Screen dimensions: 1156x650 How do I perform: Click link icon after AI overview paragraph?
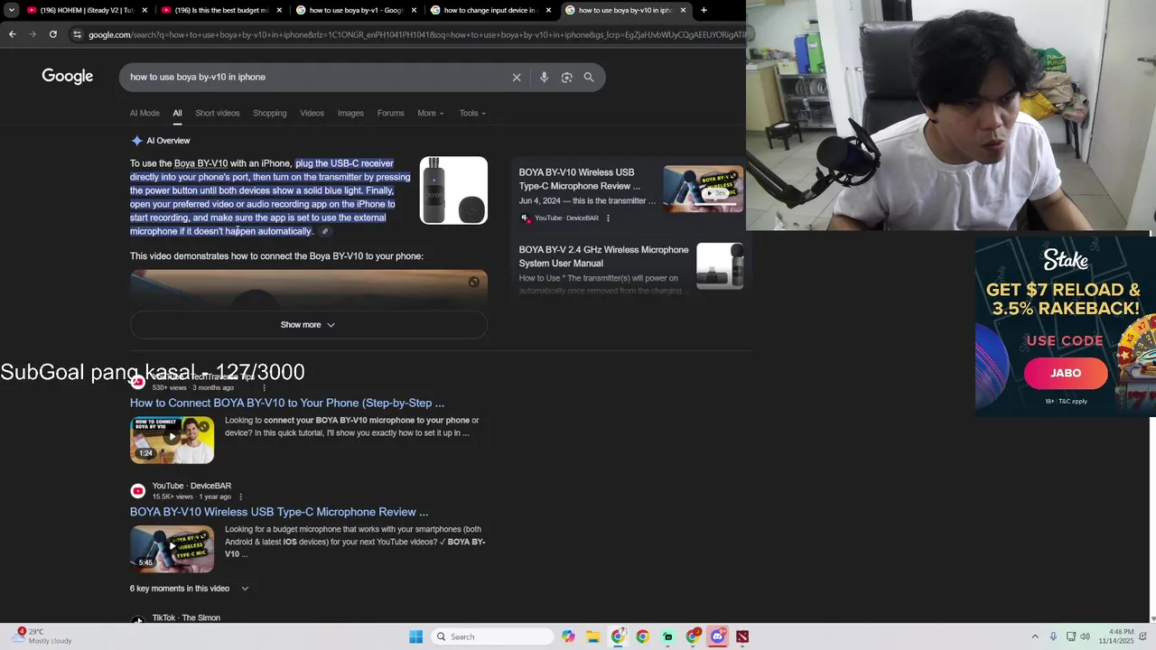click(325, 232)
